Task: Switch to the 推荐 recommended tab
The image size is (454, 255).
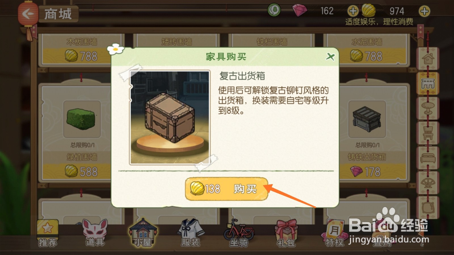Action: tap(48, 233)
